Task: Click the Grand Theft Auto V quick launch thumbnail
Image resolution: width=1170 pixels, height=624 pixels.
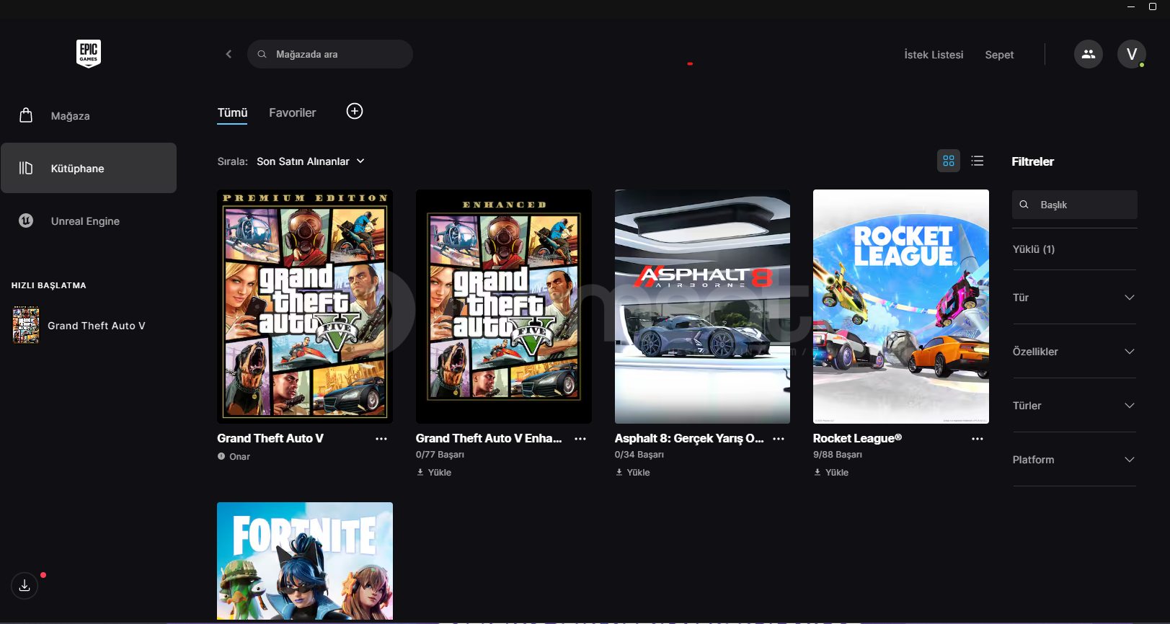Action: tap(26, 325)
